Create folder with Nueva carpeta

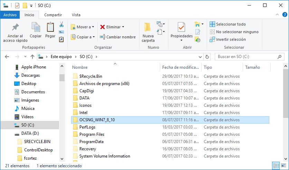[x=148, y=32]
